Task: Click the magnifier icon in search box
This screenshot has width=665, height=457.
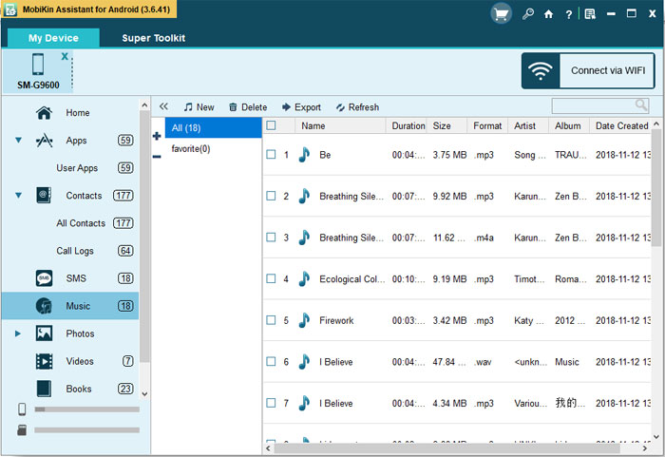Action: coord(641,106)
